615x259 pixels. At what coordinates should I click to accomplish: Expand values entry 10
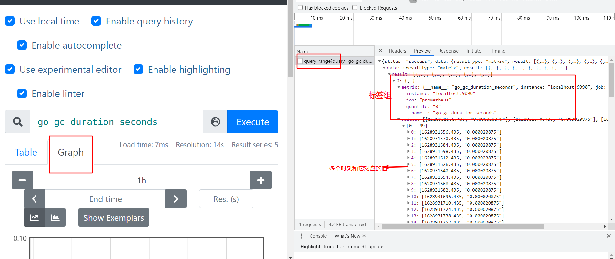[408, 197]
